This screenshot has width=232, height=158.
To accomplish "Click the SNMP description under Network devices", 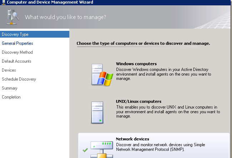I will 161,147.
